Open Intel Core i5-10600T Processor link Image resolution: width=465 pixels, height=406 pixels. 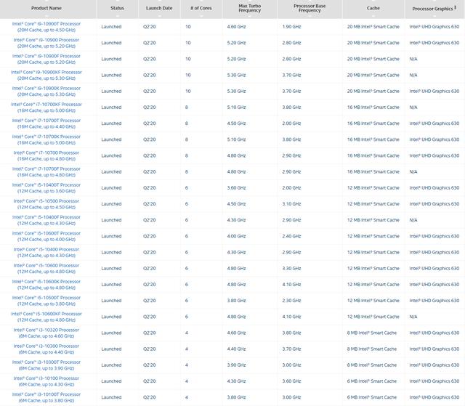[46, 236]
